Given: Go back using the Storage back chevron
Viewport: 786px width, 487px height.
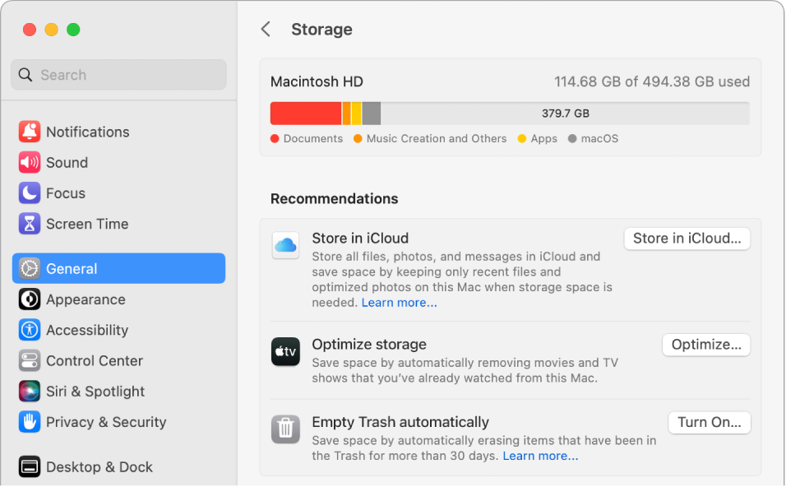Looking at the screenshot, I should (x=265, y=29).
